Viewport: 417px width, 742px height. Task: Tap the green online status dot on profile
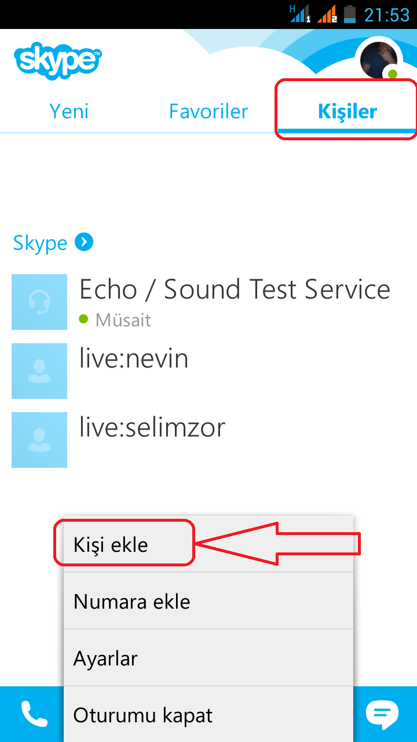[x=393, y=74]
